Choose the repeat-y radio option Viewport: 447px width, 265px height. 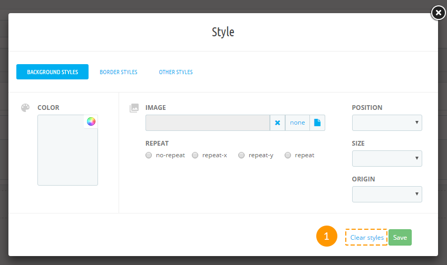pyautogui.click(x=241, y=155)
